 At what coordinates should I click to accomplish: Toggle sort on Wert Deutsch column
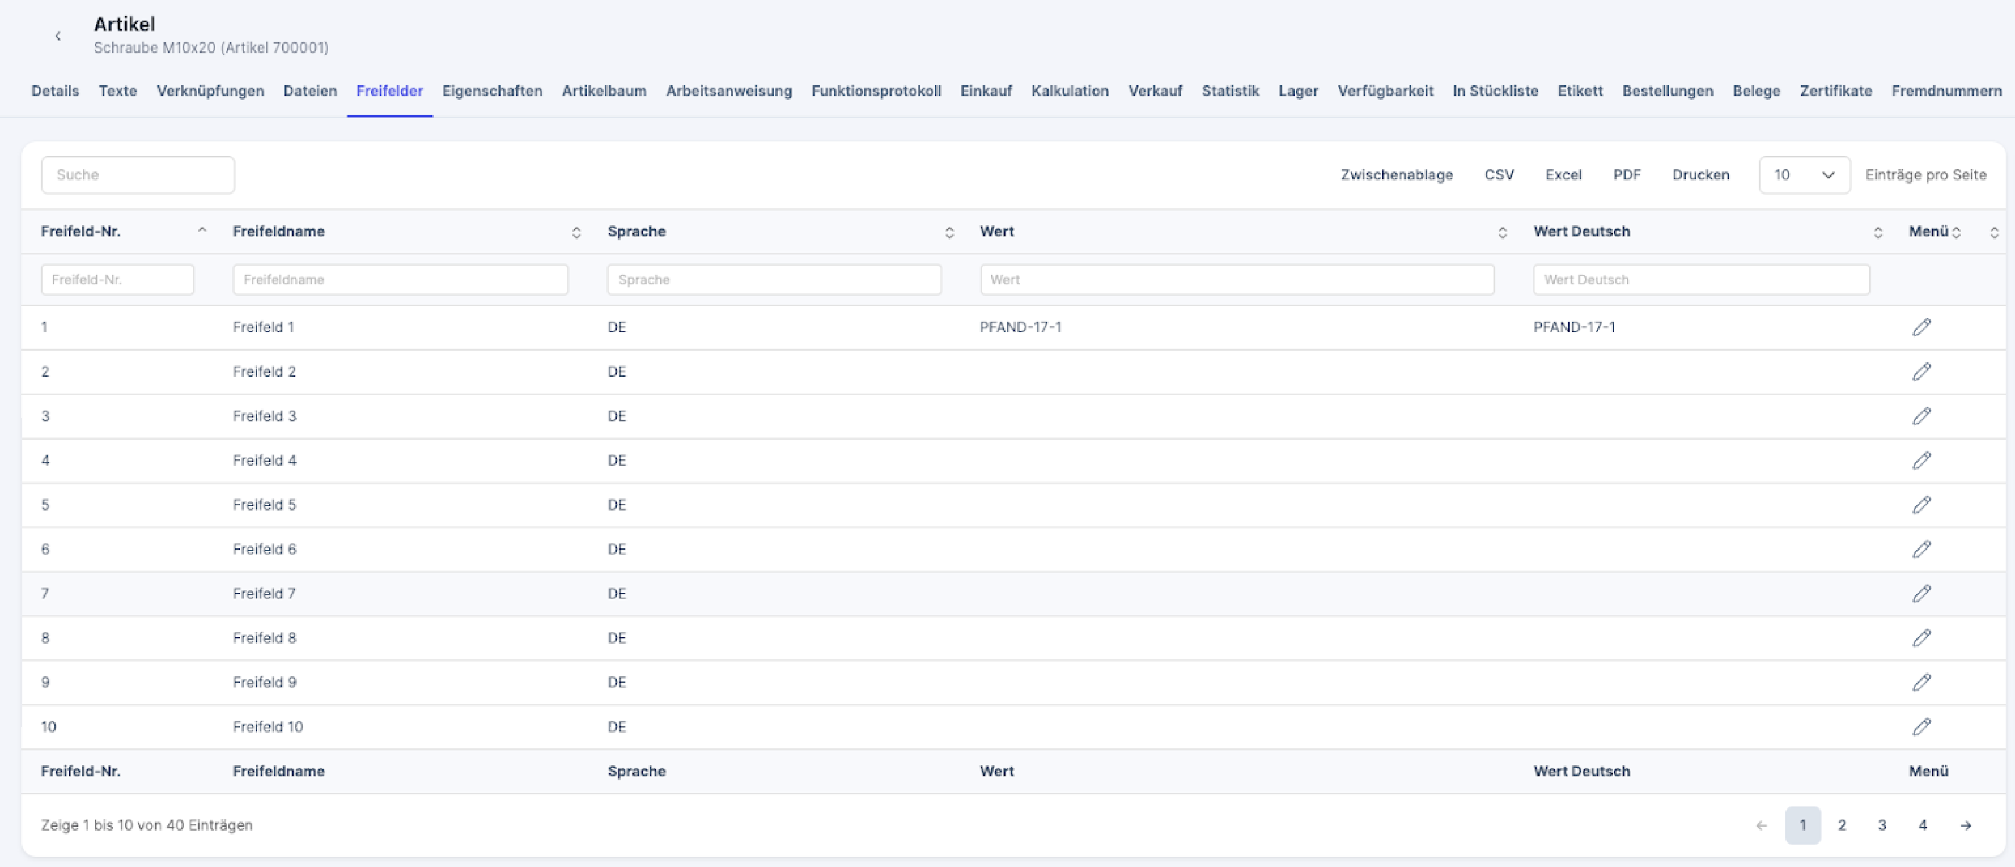pos(1877,232)
